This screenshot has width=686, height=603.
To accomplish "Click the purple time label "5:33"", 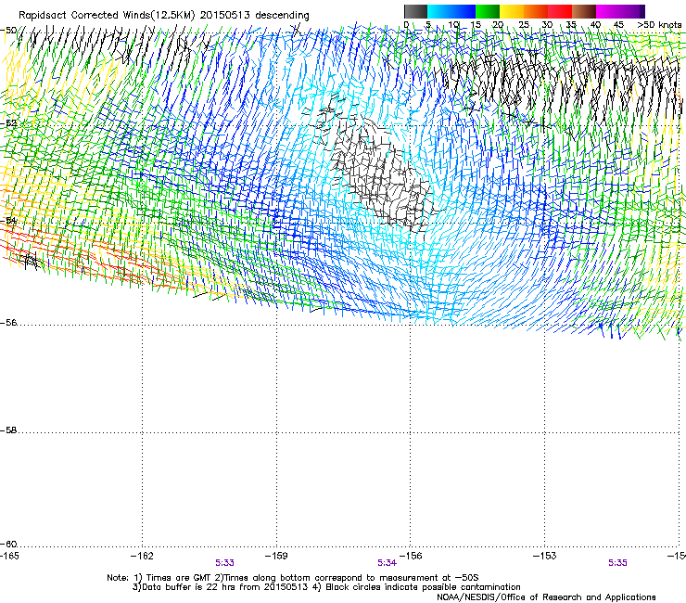I will click(224, 563).
